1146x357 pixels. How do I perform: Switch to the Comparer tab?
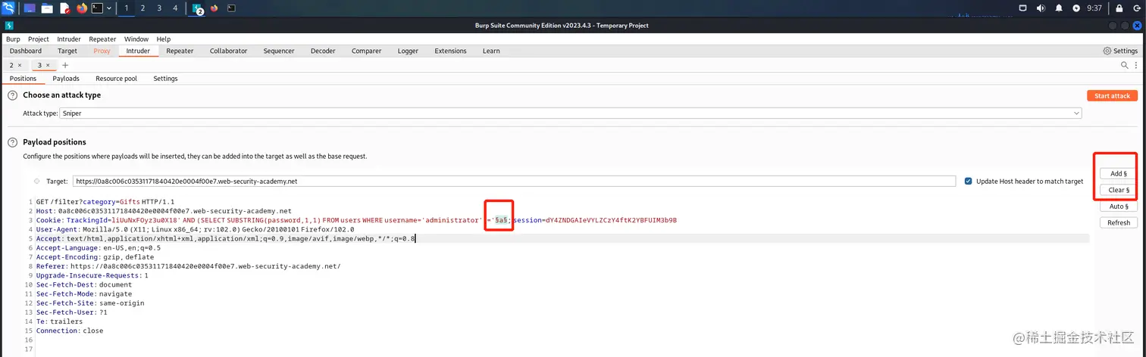[366, 51]
